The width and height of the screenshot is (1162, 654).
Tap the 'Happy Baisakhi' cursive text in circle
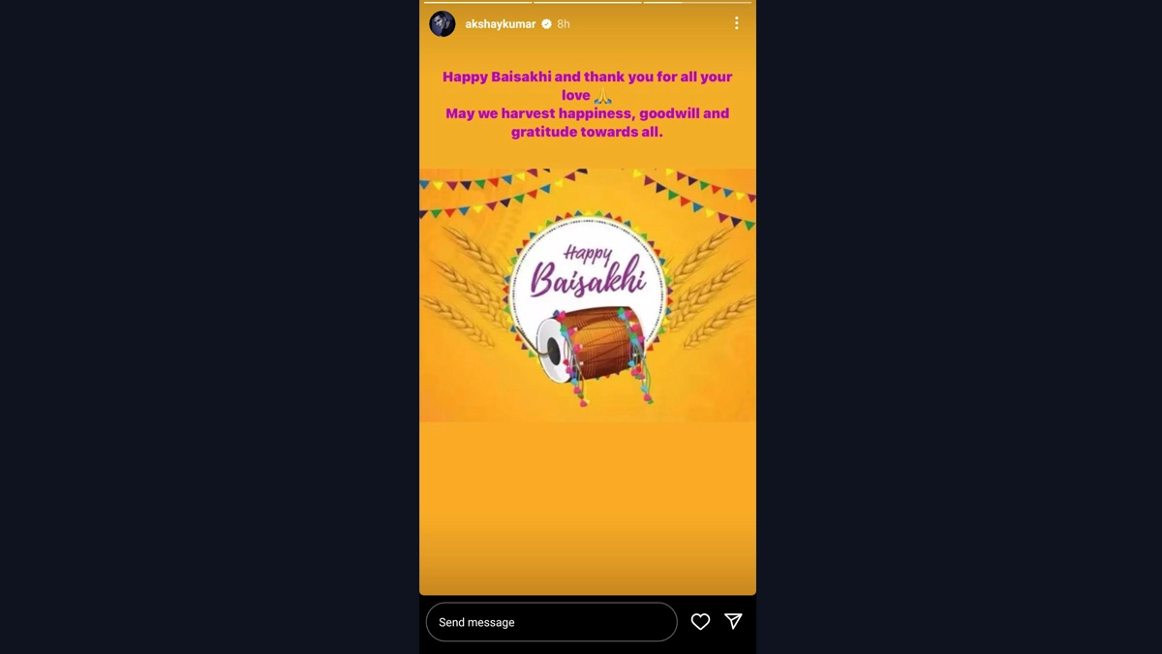coord(588,268)
